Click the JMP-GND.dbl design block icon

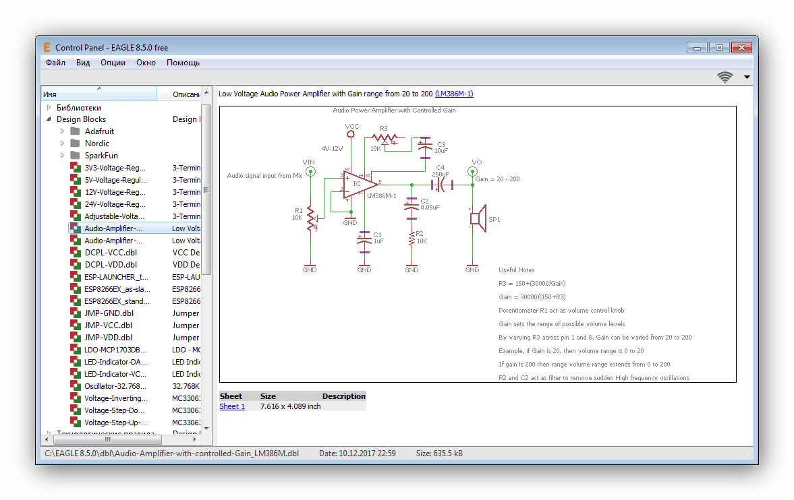[75, 313]
